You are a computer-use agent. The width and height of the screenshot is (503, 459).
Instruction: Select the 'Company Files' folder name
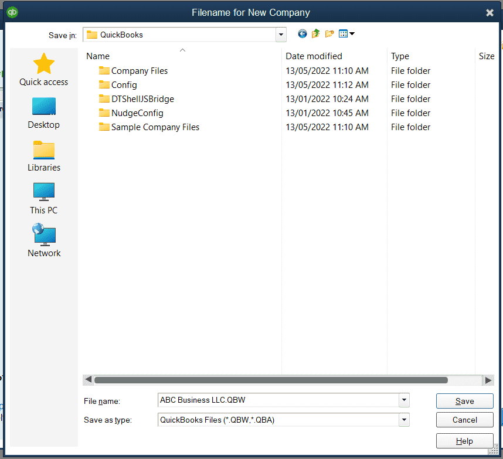click(140, 70)
